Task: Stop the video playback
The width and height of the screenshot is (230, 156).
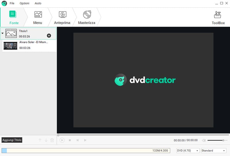Action: 70,140
